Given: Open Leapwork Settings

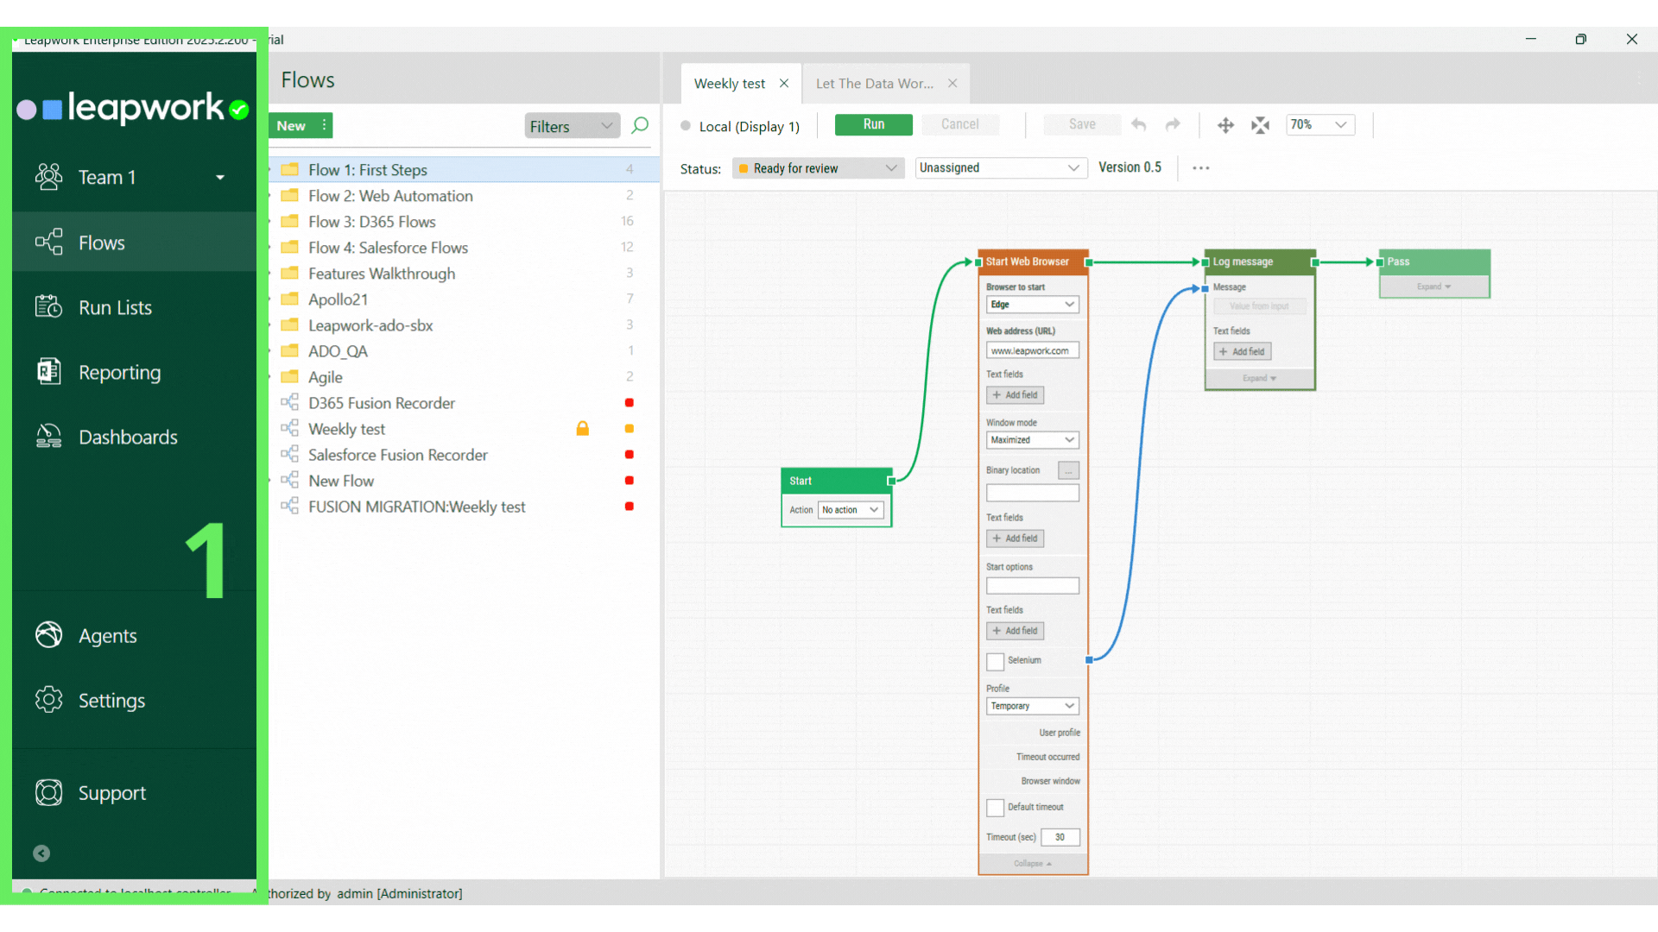Looking at the screenshot, I should pyautogui.click(x=112, y=701).
